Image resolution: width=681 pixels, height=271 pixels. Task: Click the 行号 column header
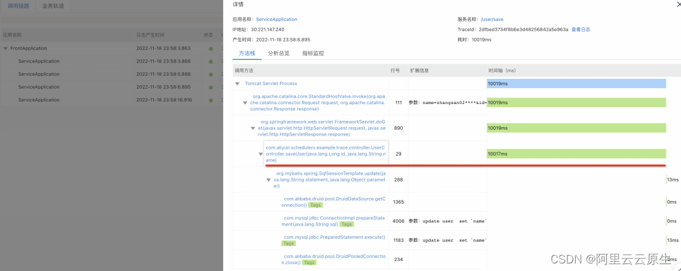tap(395, 70)
